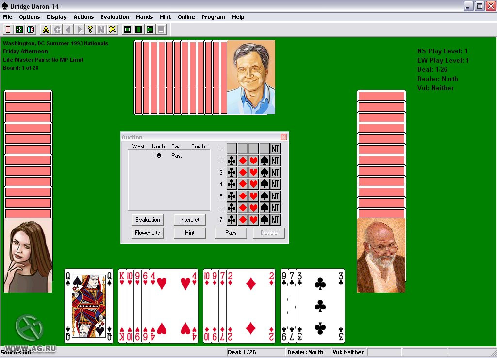Click the second green table-layout toolbar icon

click(138, 30)
